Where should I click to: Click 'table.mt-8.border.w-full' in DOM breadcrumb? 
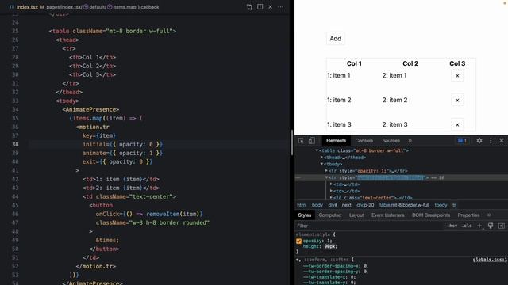tap(404, 205)
